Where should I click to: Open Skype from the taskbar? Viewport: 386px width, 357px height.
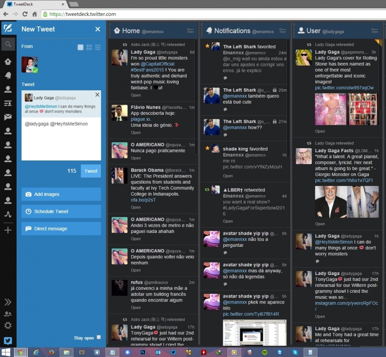tap(295, 352)
